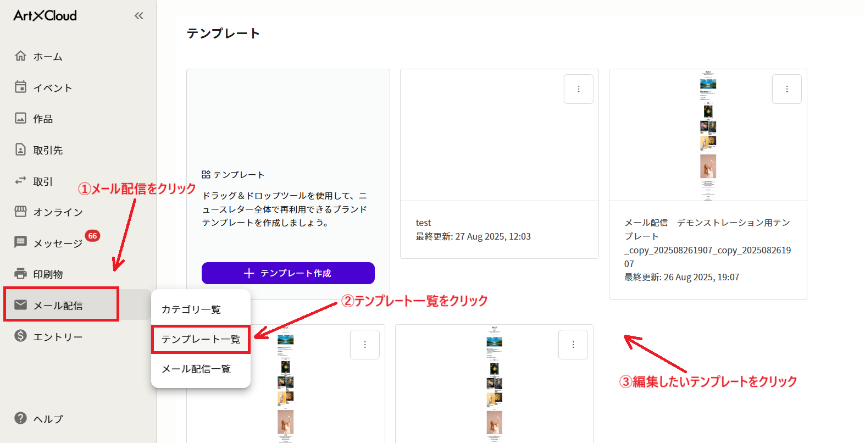This screenshot has height=443, width=865.
Task: Open the ヘルプ question mark icon
Action: pyautogui.click(x=20, y=418)
